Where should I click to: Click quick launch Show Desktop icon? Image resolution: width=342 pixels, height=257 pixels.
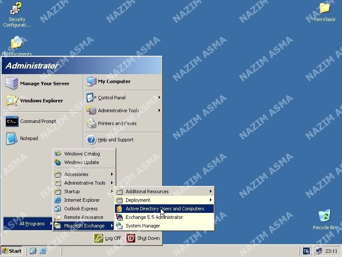click(x=33, y=251)
